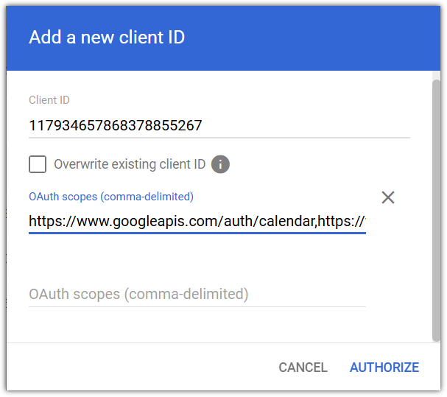
Task: Click the blue 'OAuth scopes (comma-delimited)' label
Action: [x=111, y=197]
